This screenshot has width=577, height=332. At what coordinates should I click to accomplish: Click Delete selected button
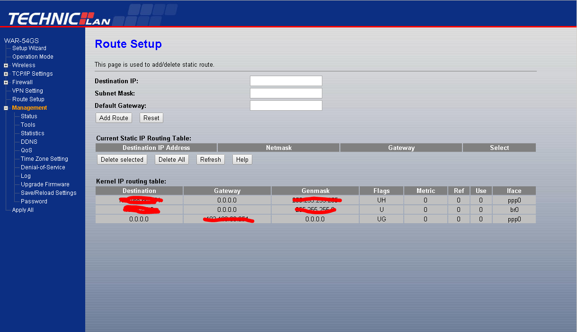122,159
